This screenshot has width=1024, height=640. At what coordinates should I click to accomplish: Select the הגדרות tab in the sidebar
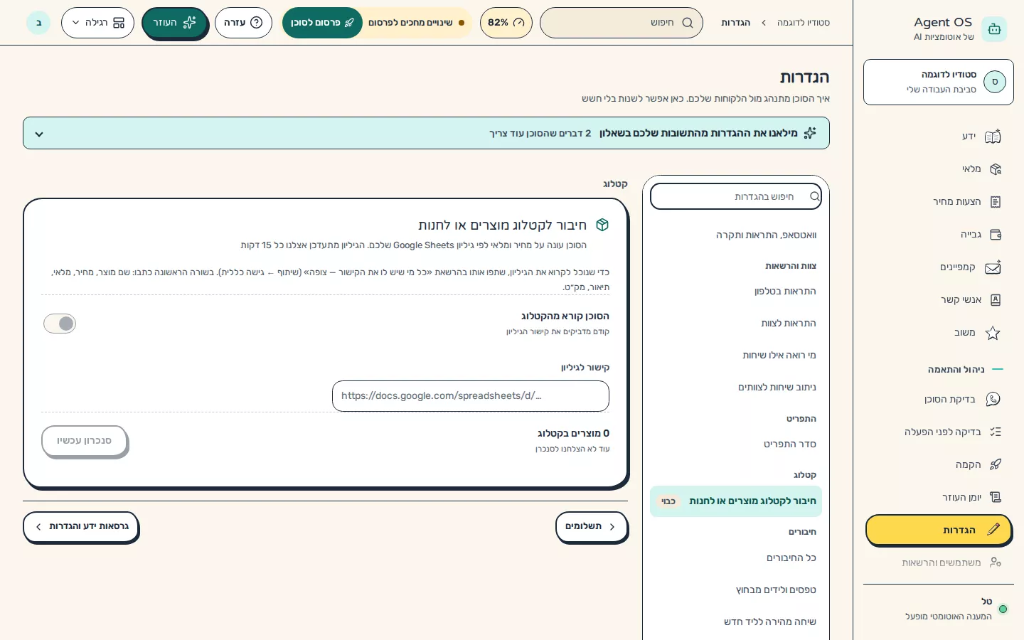tap(939, 530)
